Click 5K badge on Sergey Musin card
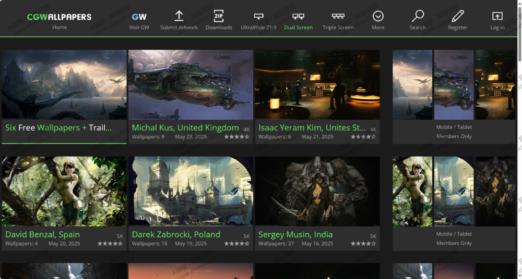 point(373,236)
